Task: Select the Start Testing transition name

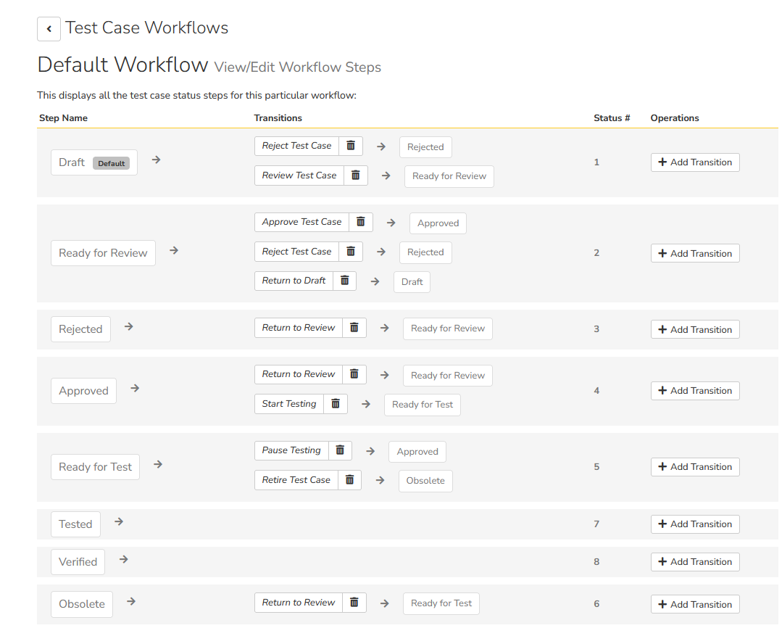Action: pyautogui.click(x=289, y=404)
